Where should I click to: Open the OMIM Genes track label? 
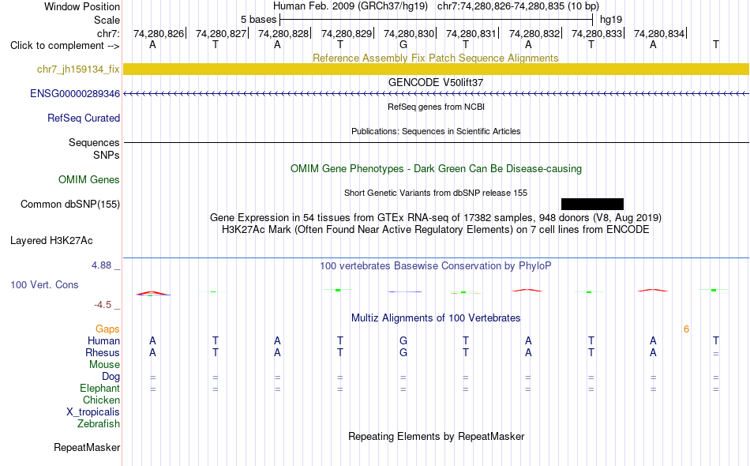coord(88,179)
